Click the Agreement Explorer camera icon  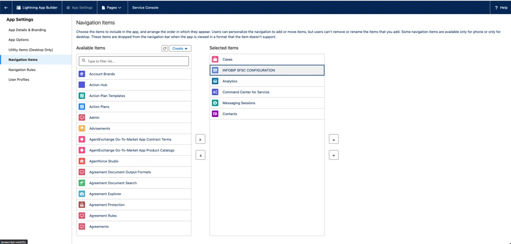tap(82, 194)
